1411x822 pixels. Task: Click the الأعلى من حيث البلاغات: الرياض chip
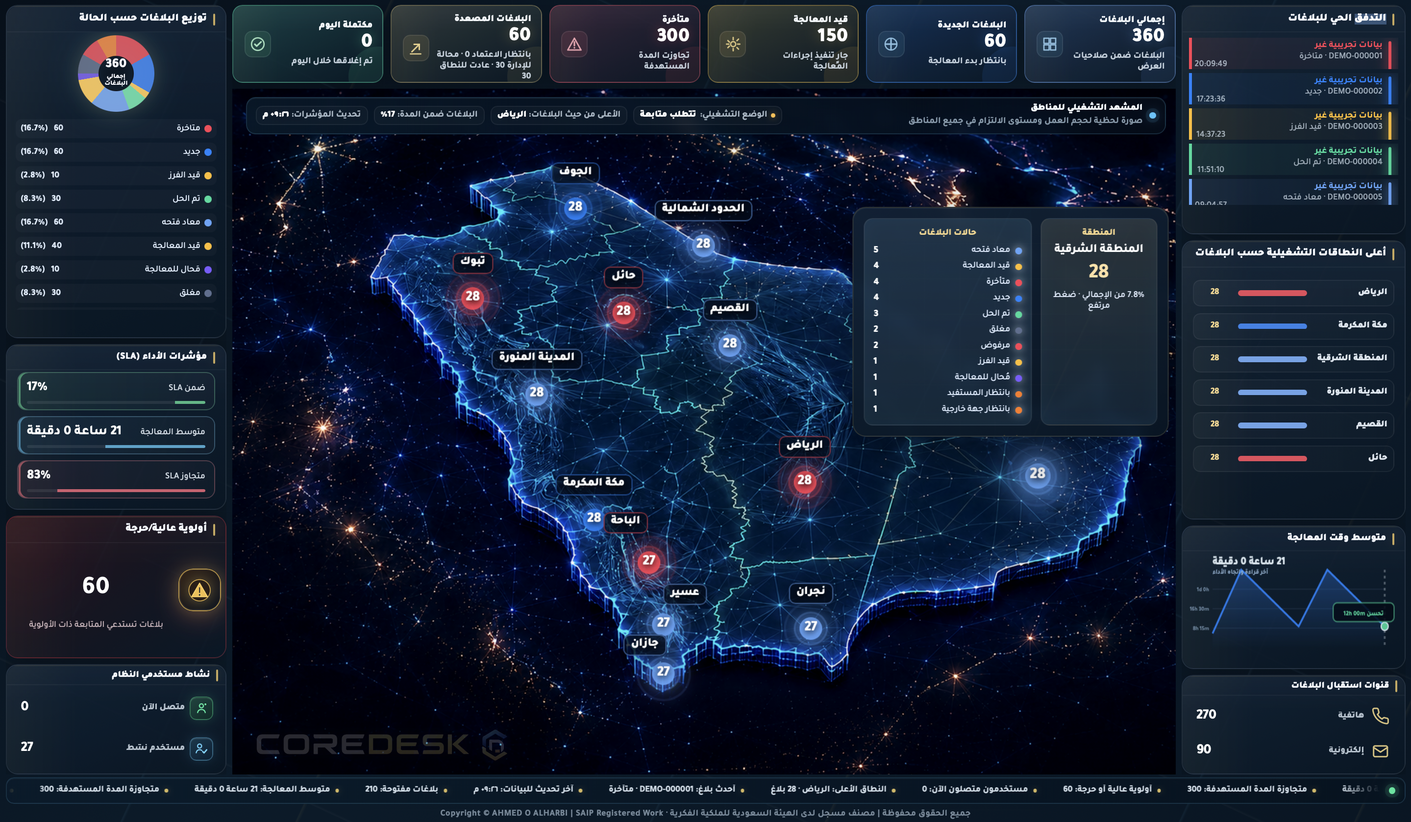click(x=559, y=114)
